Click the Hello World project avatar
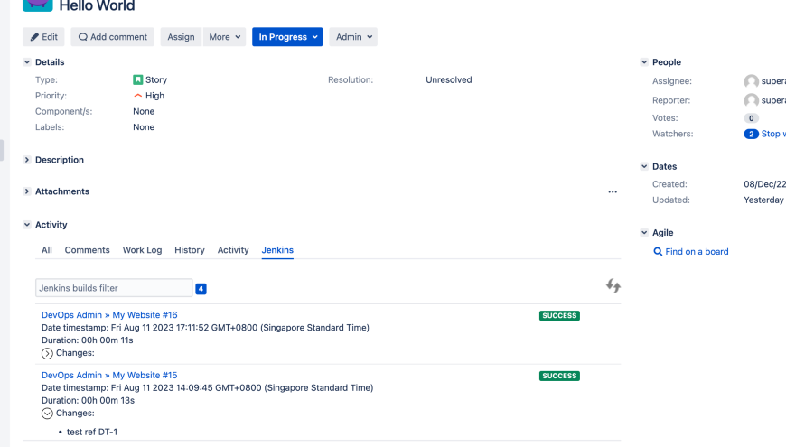 [37, 4]
